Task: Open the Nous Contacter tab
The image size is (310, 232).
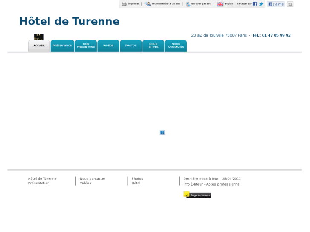Action: [x=176, y=46]
